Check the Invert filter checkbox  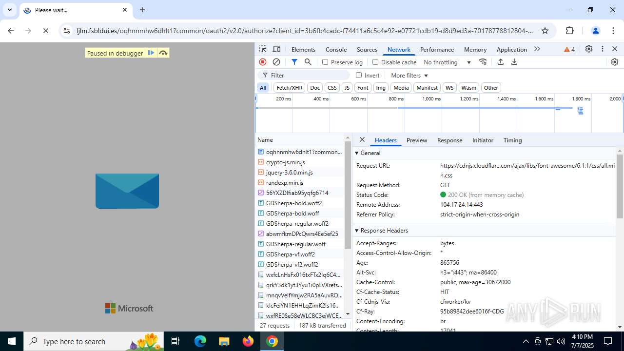359,75
